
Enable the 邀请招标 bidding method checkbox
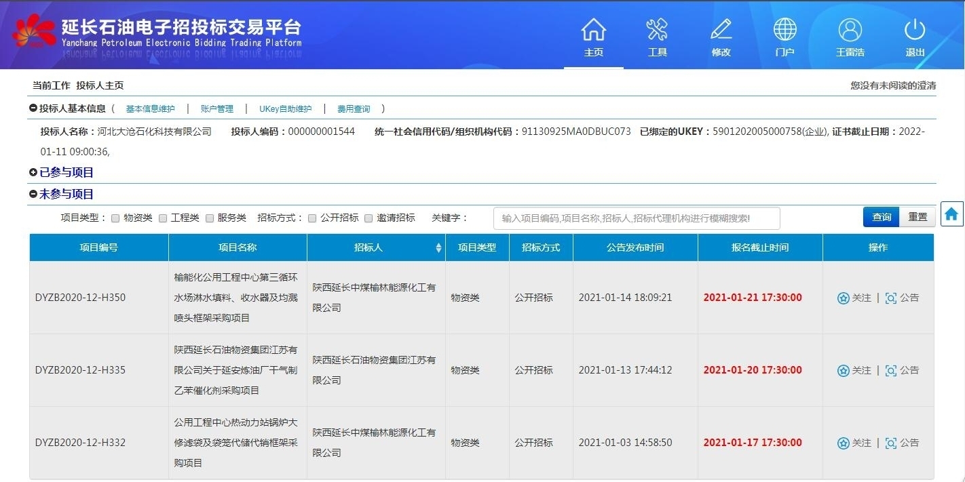(x=368, y=218)
